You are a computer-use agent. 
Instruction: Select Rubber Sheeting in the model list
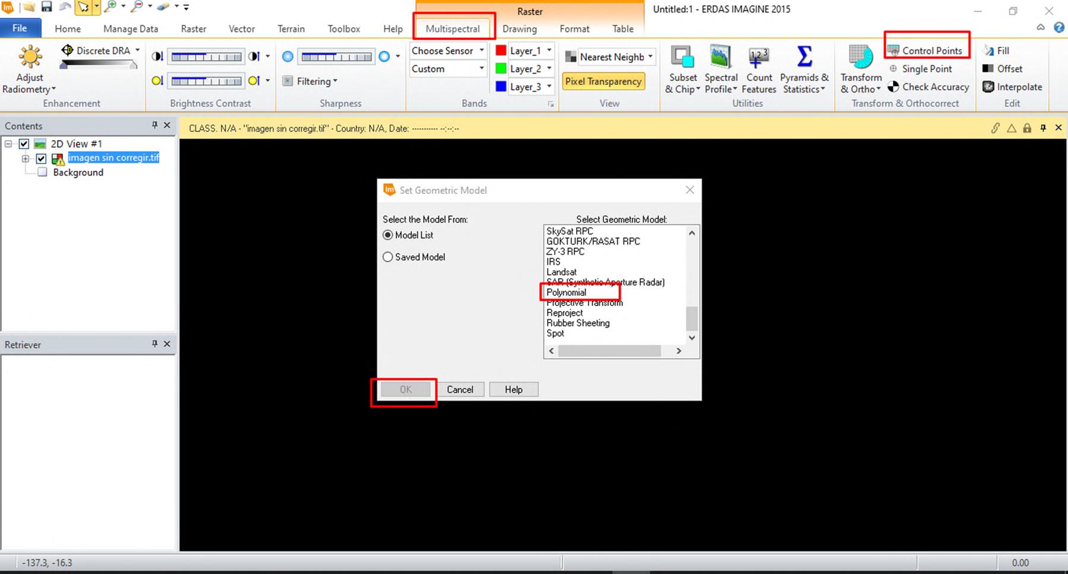click(x=578, y=323)
